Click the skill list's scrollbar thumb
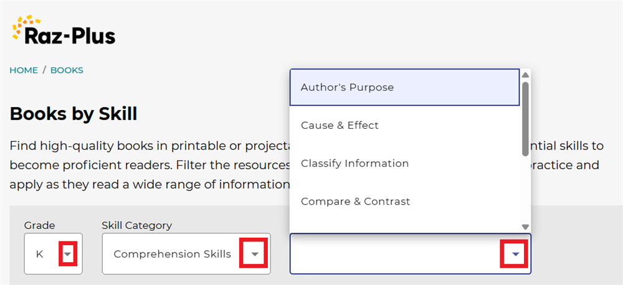The width and height of the screenshot is (623, 285). 525,118
